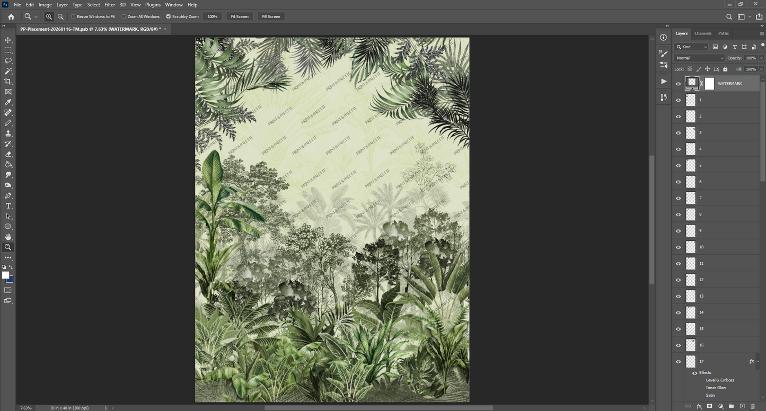
Task: Add a layer mask in Layers panel
Action: point(710,406)
